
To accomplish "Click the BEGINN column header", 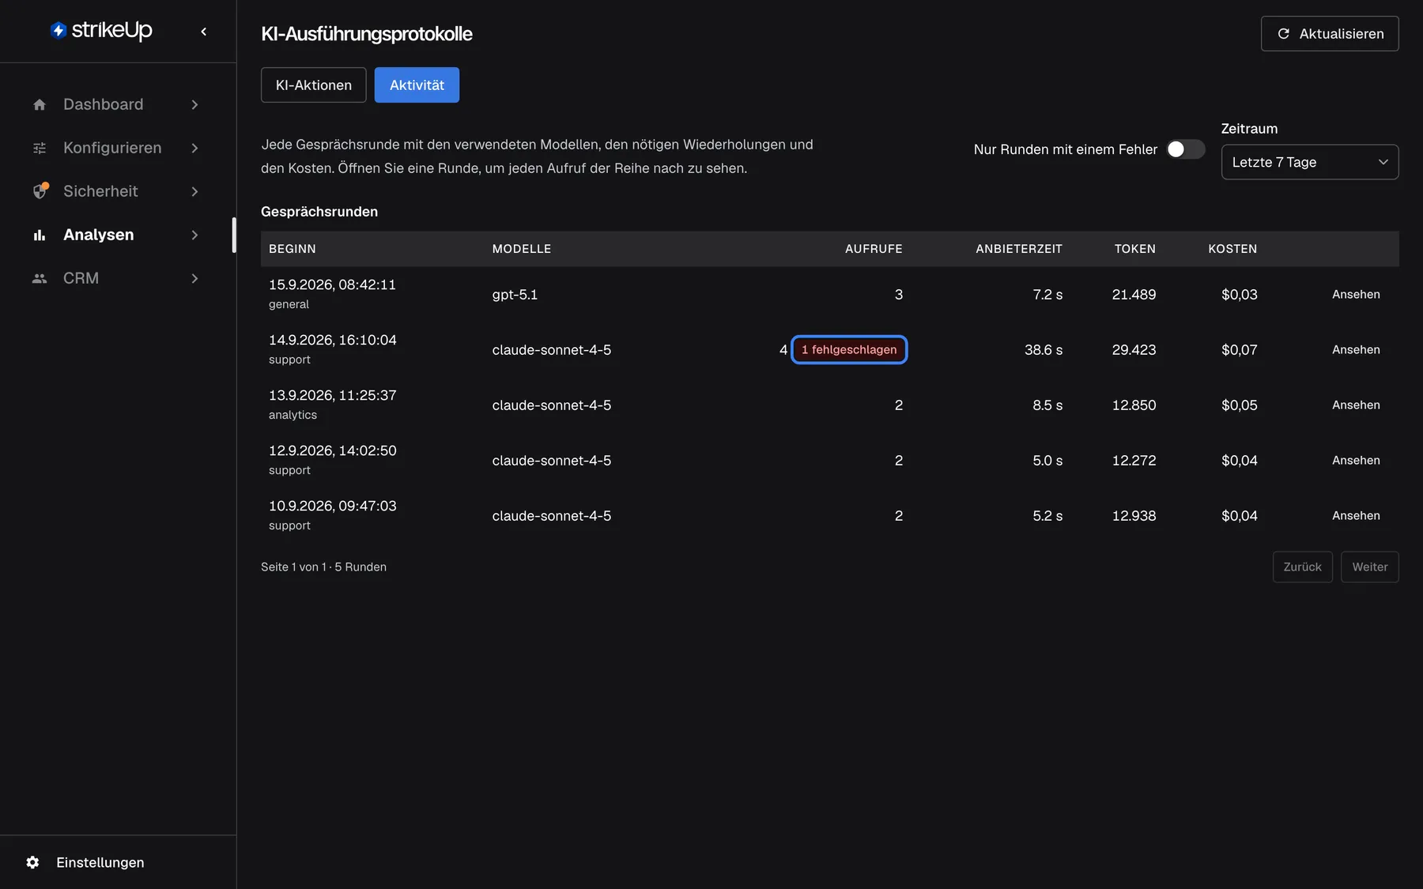I will tap(293, 249).
